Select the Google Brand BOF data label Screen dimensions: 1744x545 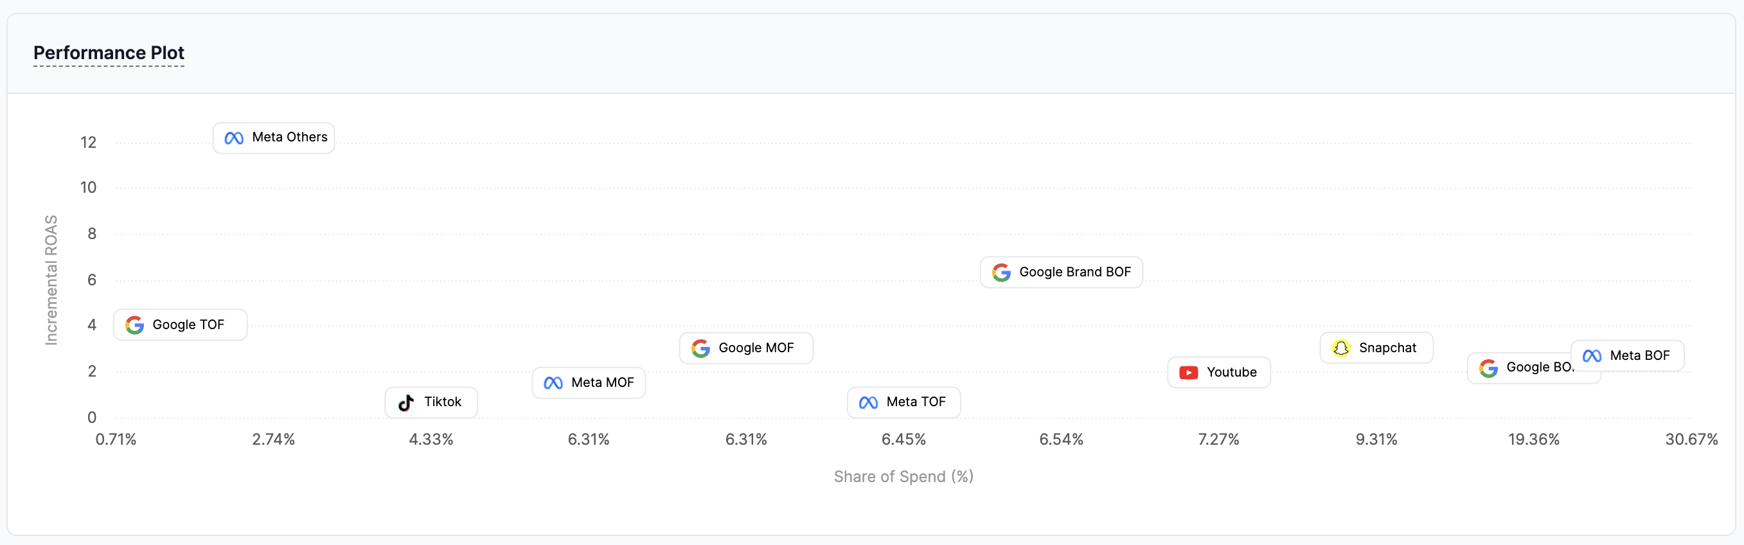click(1061, 272)
